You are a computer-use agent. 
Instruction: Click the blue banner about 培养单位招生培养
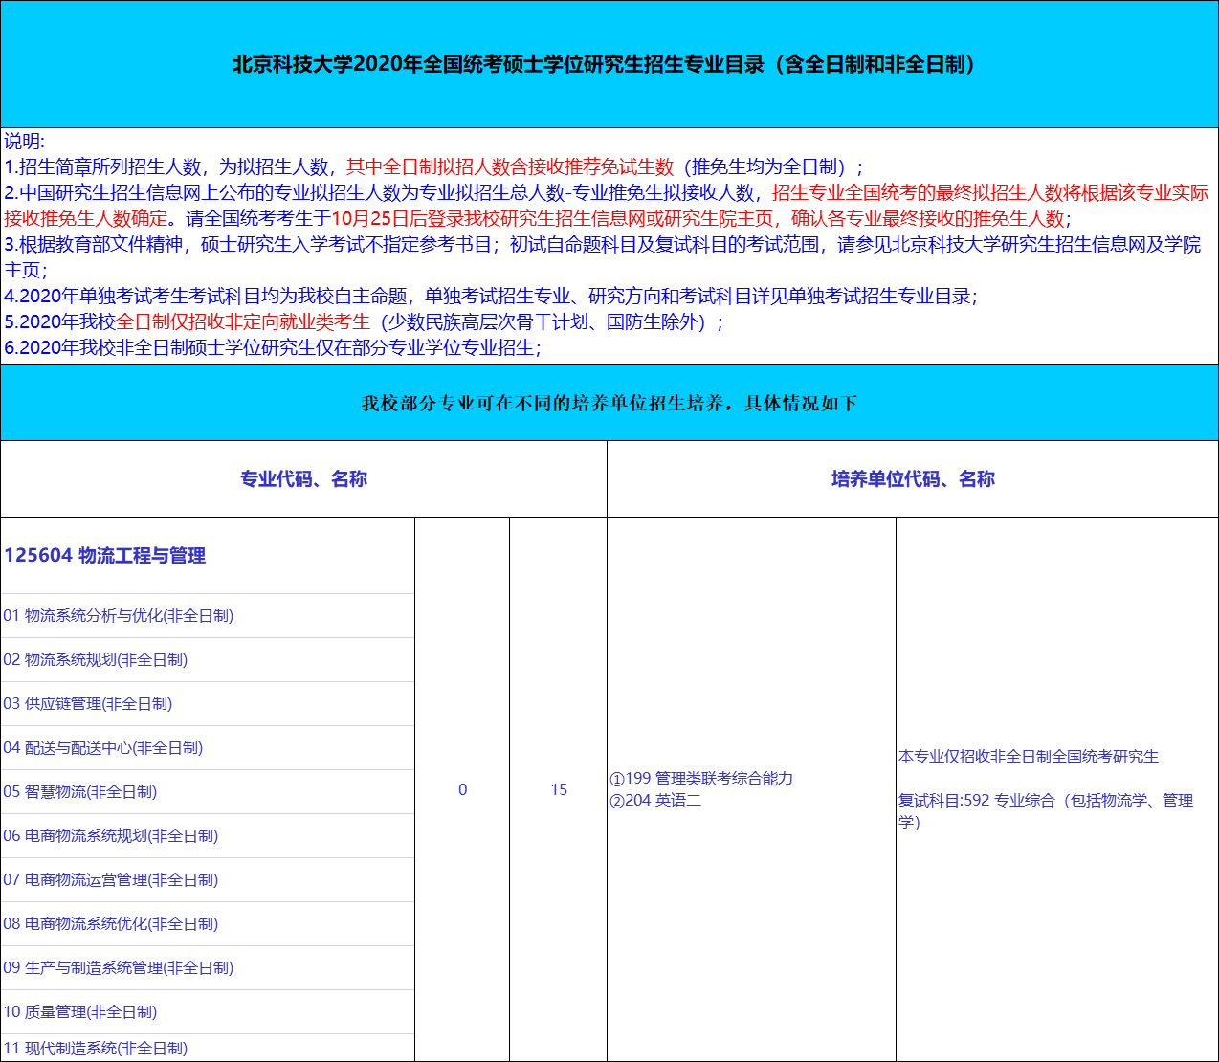[x=609, y=404]
